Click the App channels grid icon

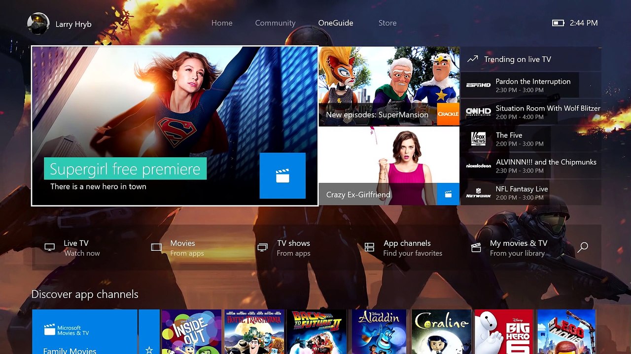tap(369, 247)
